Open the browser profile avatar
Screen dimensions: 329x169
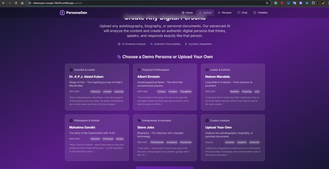pos(322,3)
